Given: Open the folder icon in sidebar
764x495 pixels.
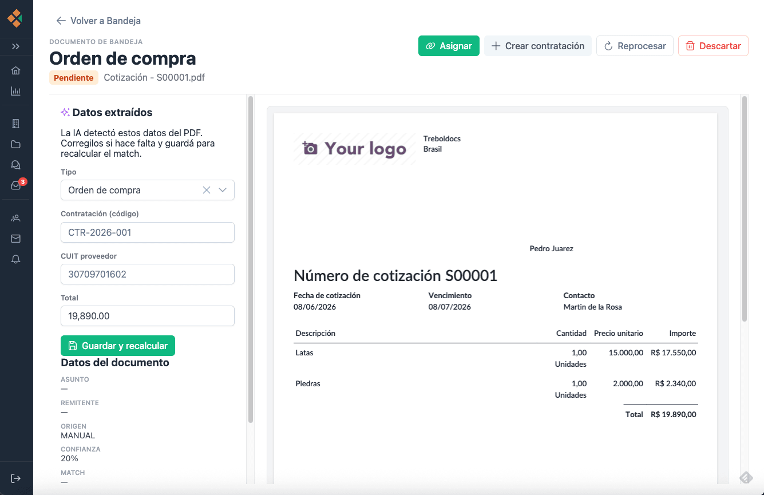Looking at the screenshot, I should tap(16, 144).
